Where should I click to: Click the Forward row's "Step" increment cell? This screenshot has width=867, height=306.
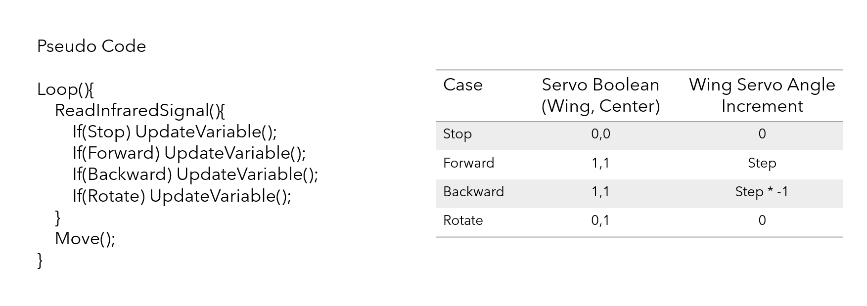pyautogui.click(x=762, y=163)
